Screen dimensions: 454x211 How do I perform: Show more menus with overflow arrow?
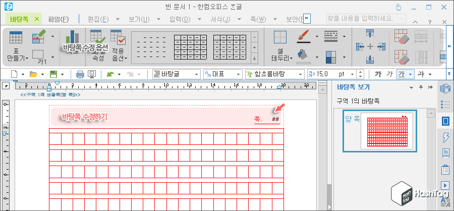point(307,19)
